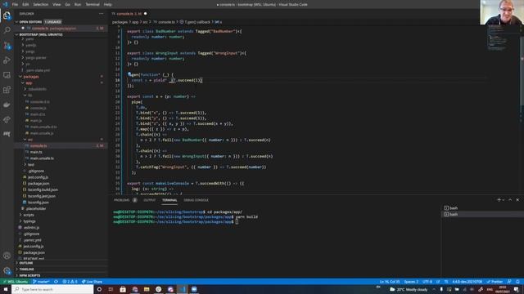Click the WSL: Ubuntu remote indicator

click(16, 282)
